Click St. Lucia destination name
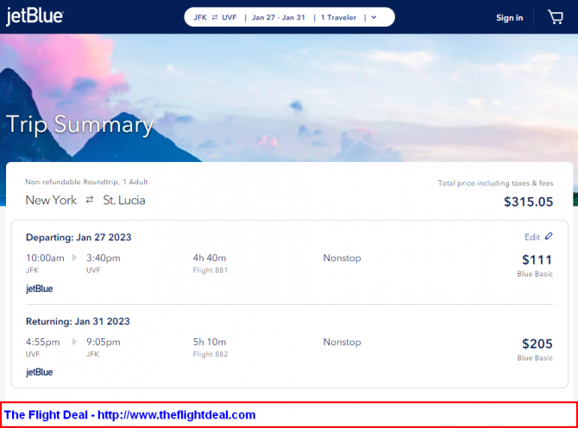Screen dimensions: 578x428 [124, 200]
